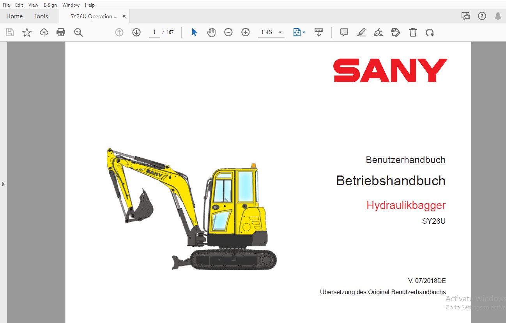This screenshot has width=506, height=323.
Task: Click the Benutzerhandbuch text
Action: pos(405,160)
